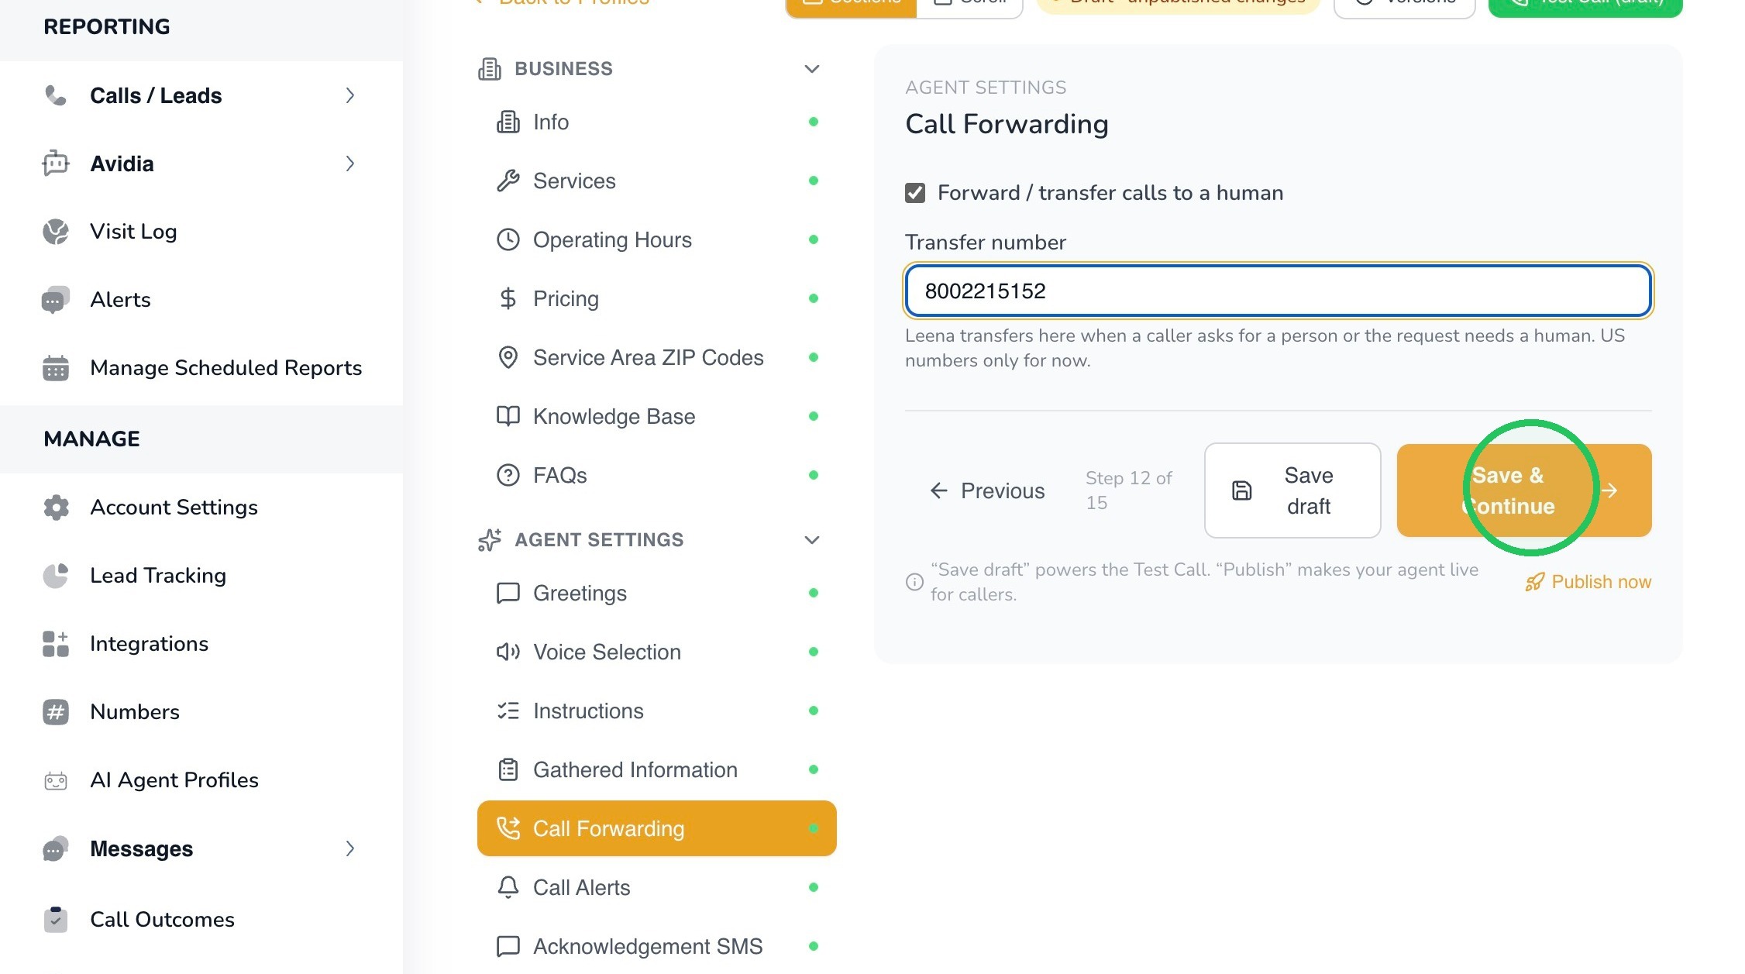Screen dimensions: 1745x974
Task: Open the Knowledge Base section
Action: point(657,416)
